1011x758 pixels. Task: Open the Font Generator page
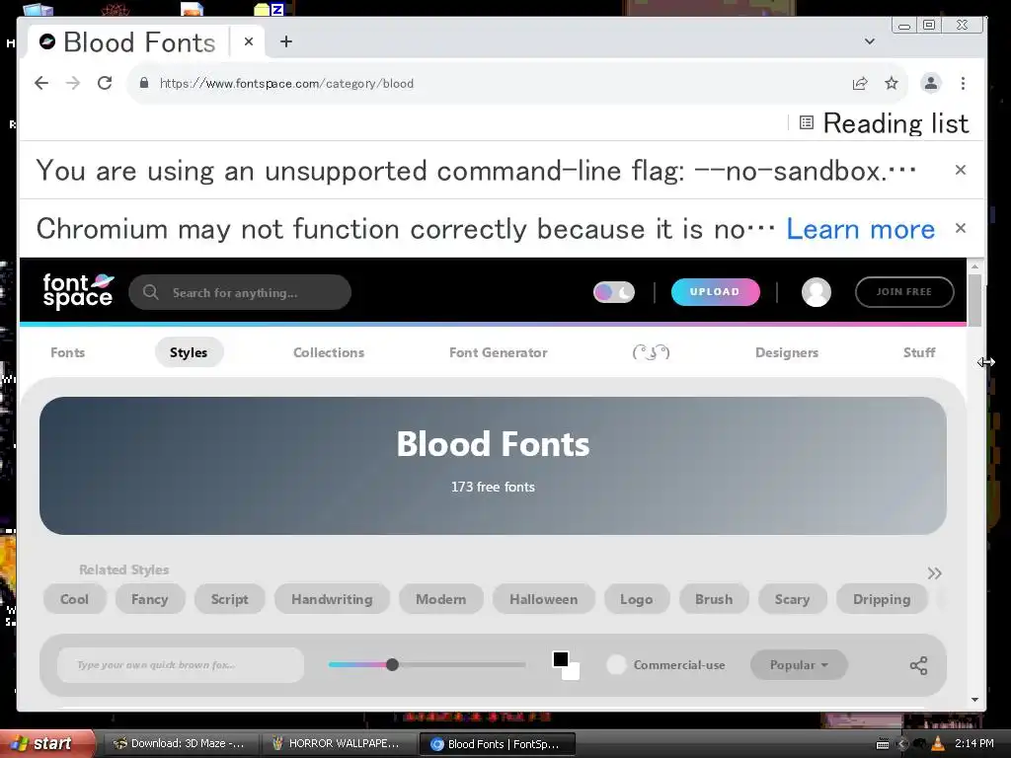(499, 352)
